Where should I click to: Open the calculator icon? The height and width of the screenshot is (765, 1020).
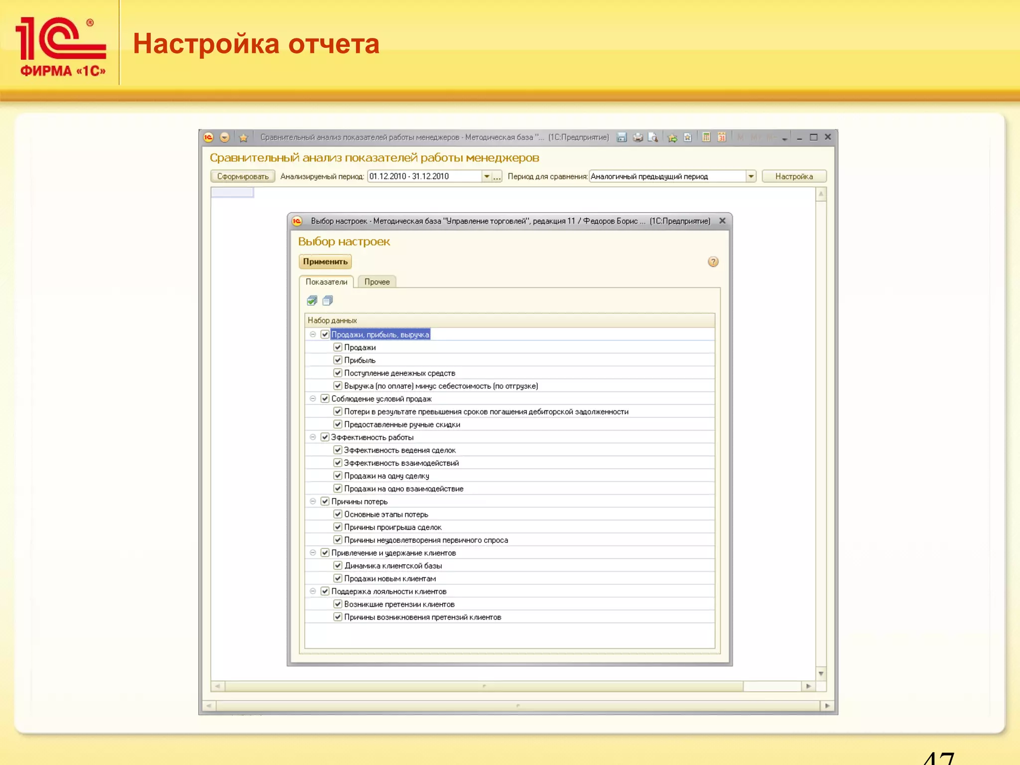706,137
